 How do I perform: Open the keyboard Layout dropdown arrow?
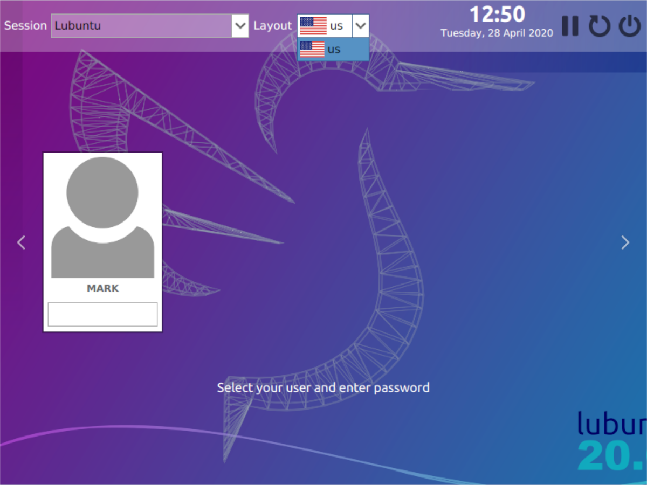361,25
